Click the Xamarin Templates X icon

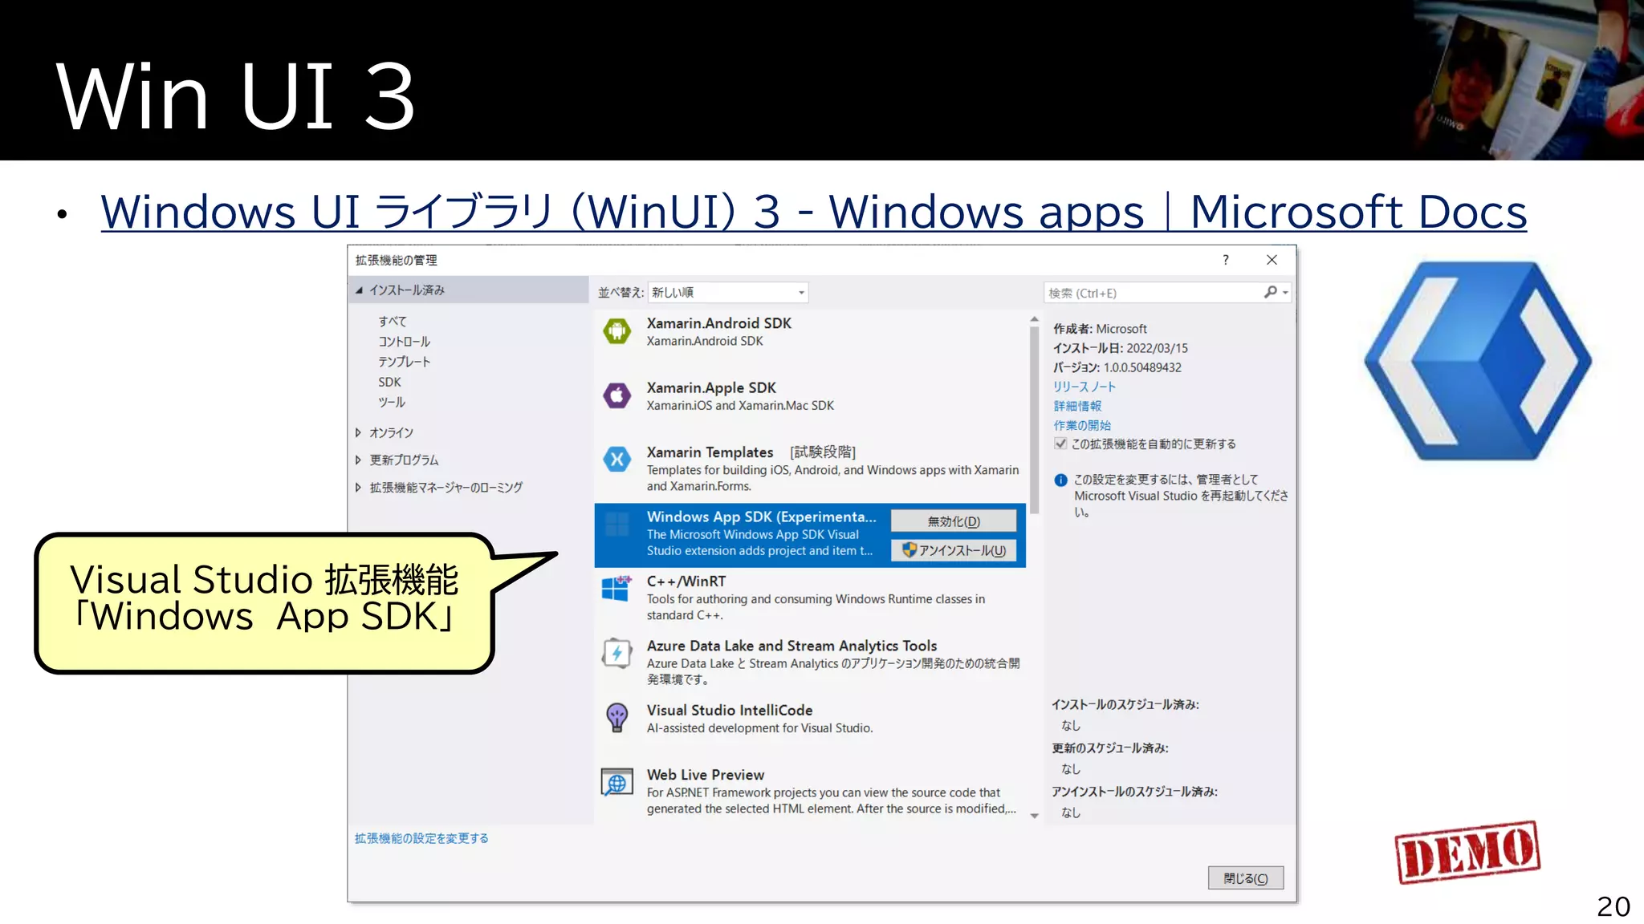[x=616, y=460]
